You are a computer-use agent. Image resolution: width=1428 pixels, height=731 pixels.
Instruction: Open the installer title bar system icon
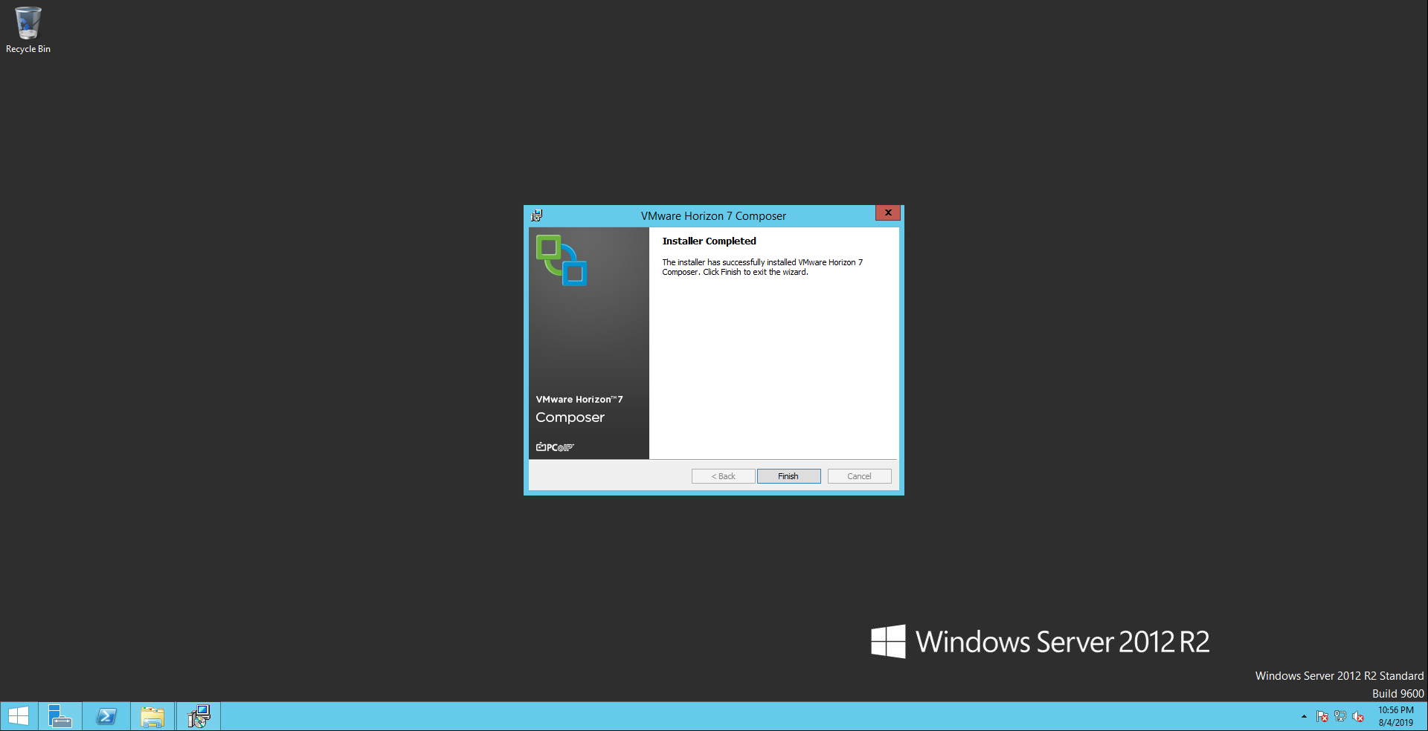[537, 216]
